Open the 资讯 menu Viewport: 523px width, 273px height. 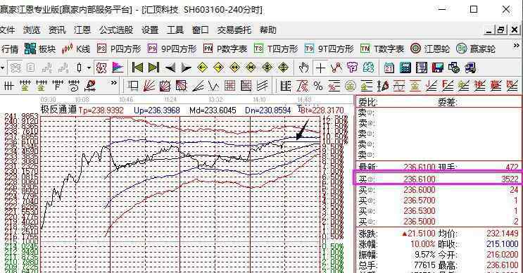[57, 30]
